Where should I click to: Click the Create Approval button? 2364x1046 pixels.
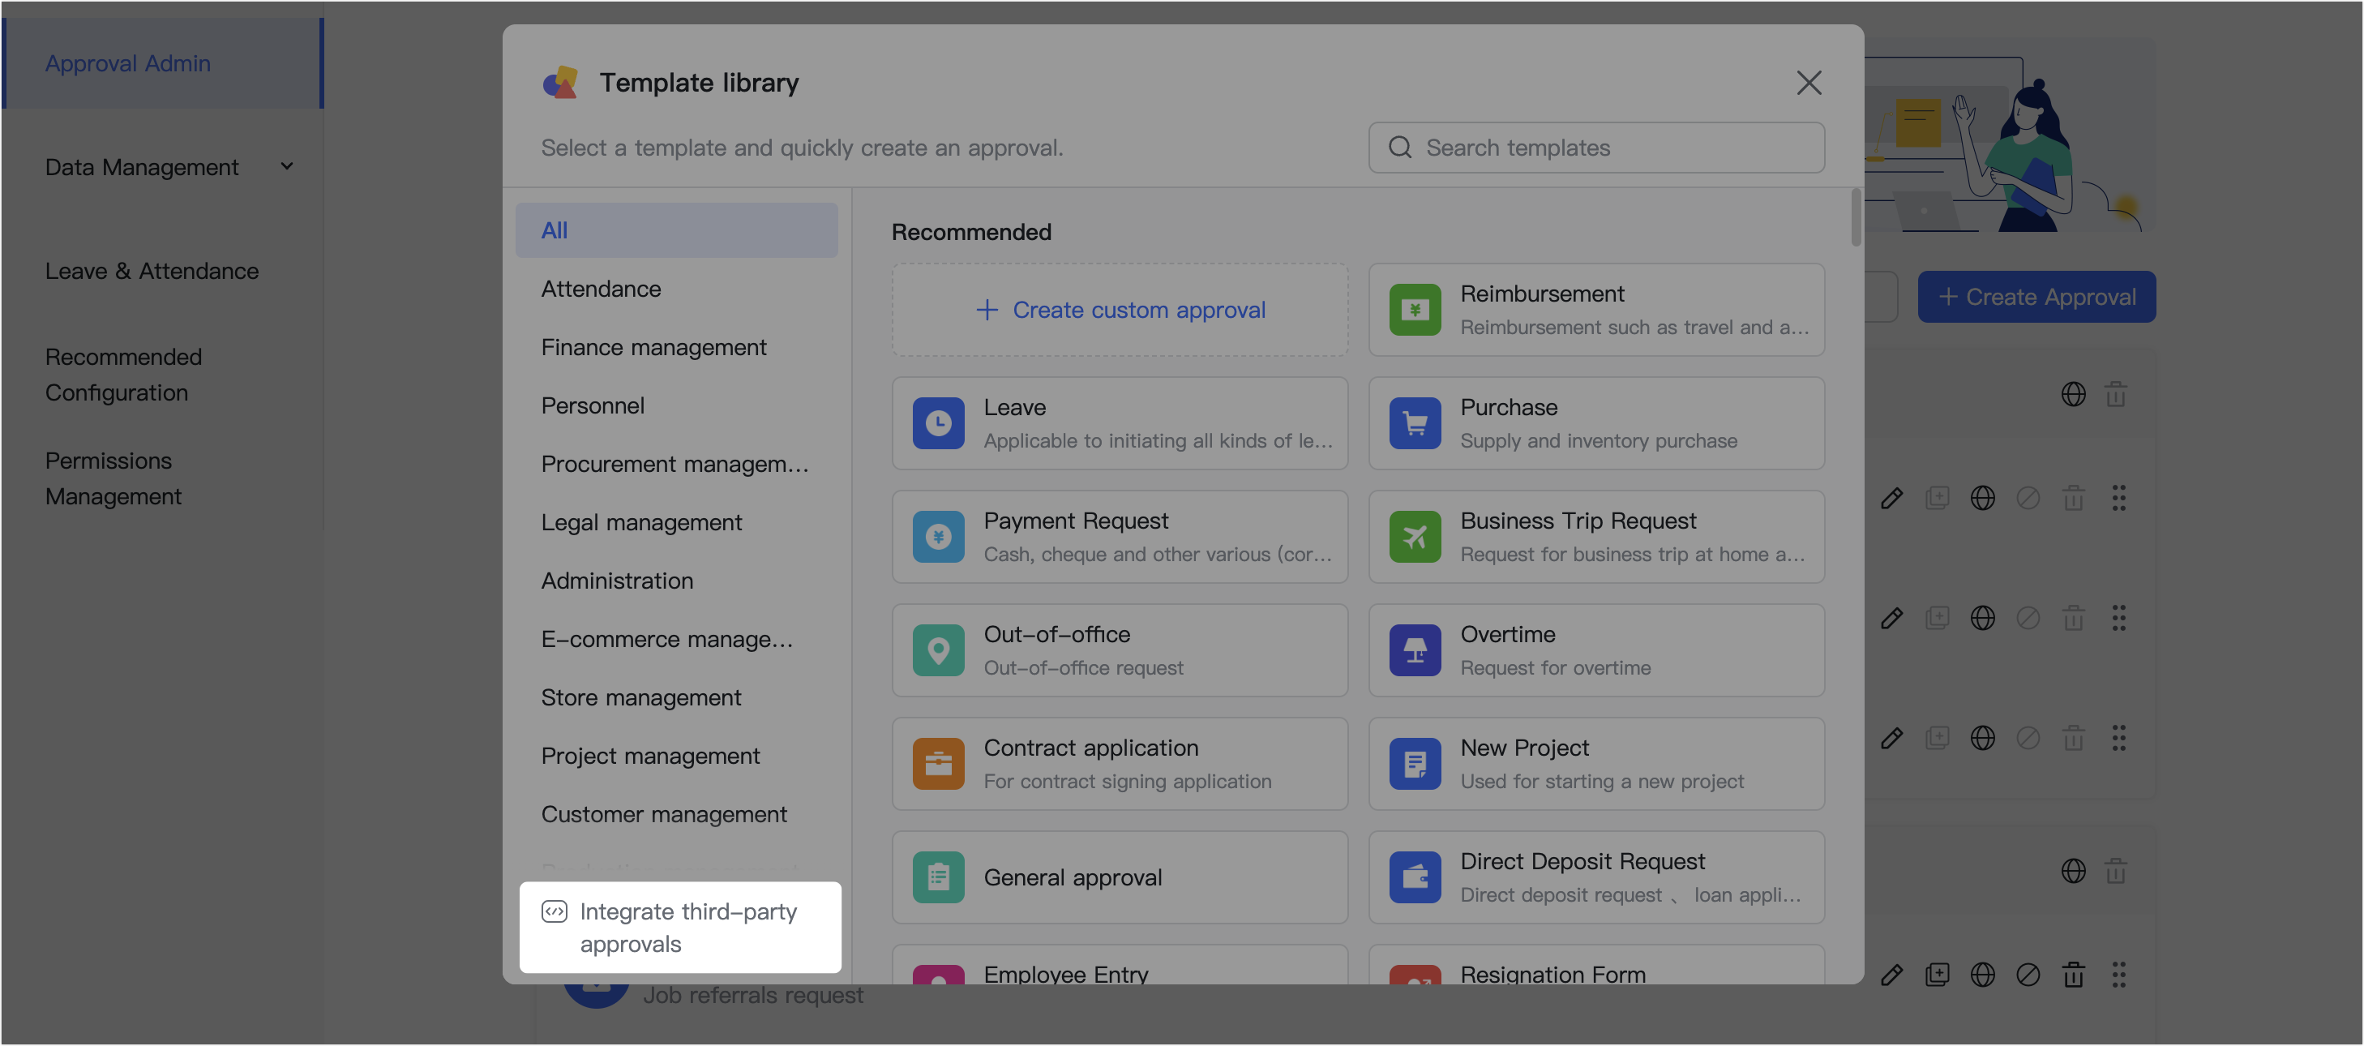[2036, 297]
